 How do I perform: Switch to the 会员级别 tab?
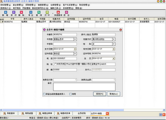(82, 113)
